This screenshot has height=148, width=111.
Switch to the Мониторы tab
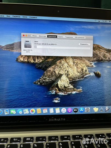(x=42, y=36)
